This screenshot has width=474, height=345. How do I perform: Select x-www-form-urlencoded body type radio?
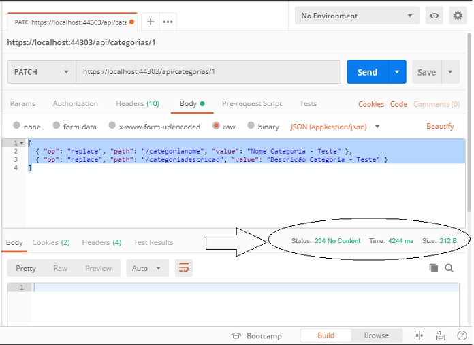click(x=112, y=125)
